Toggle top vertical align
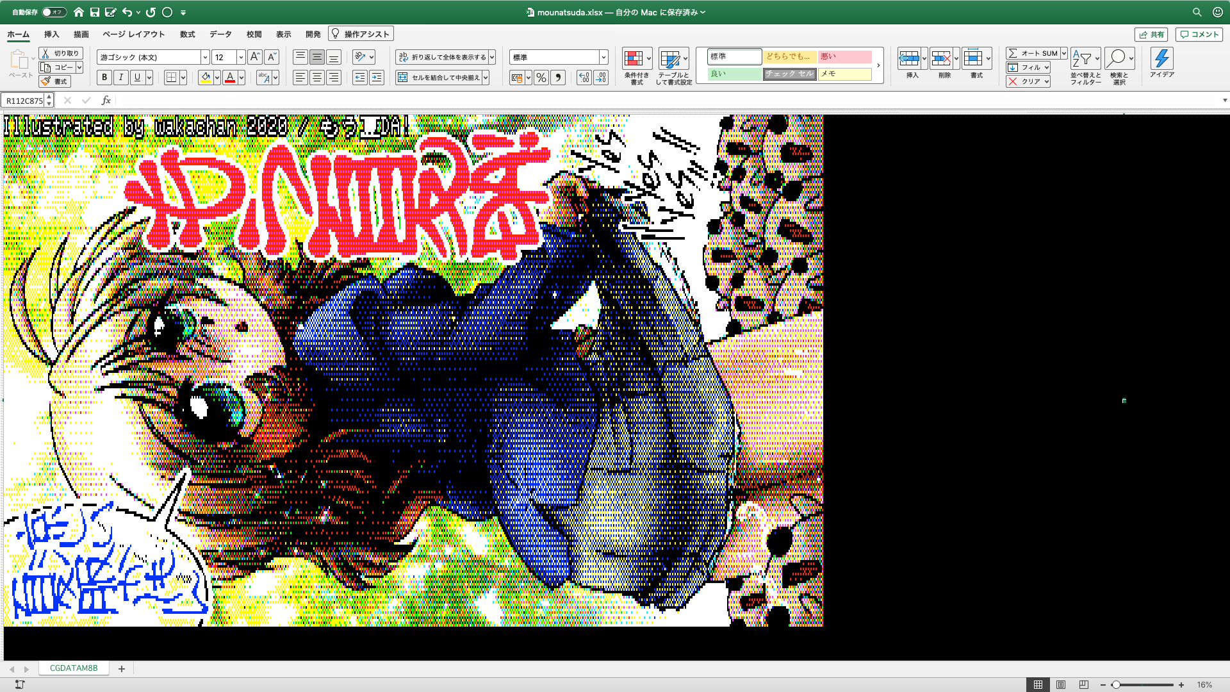1230x692 pixels. tap(300, 57)
